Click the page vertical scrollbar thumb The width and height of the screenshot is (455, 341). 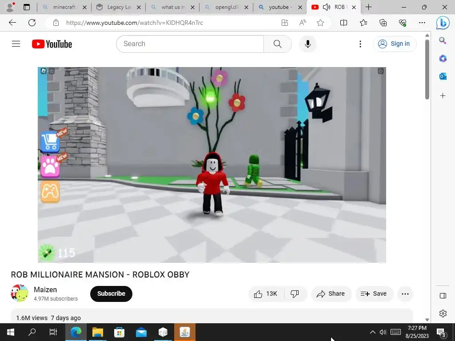pos(427,70)
